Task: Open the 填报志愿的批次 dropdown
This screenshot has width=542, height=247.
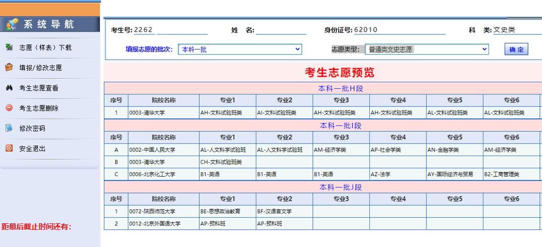Action: tap(240, 49)
